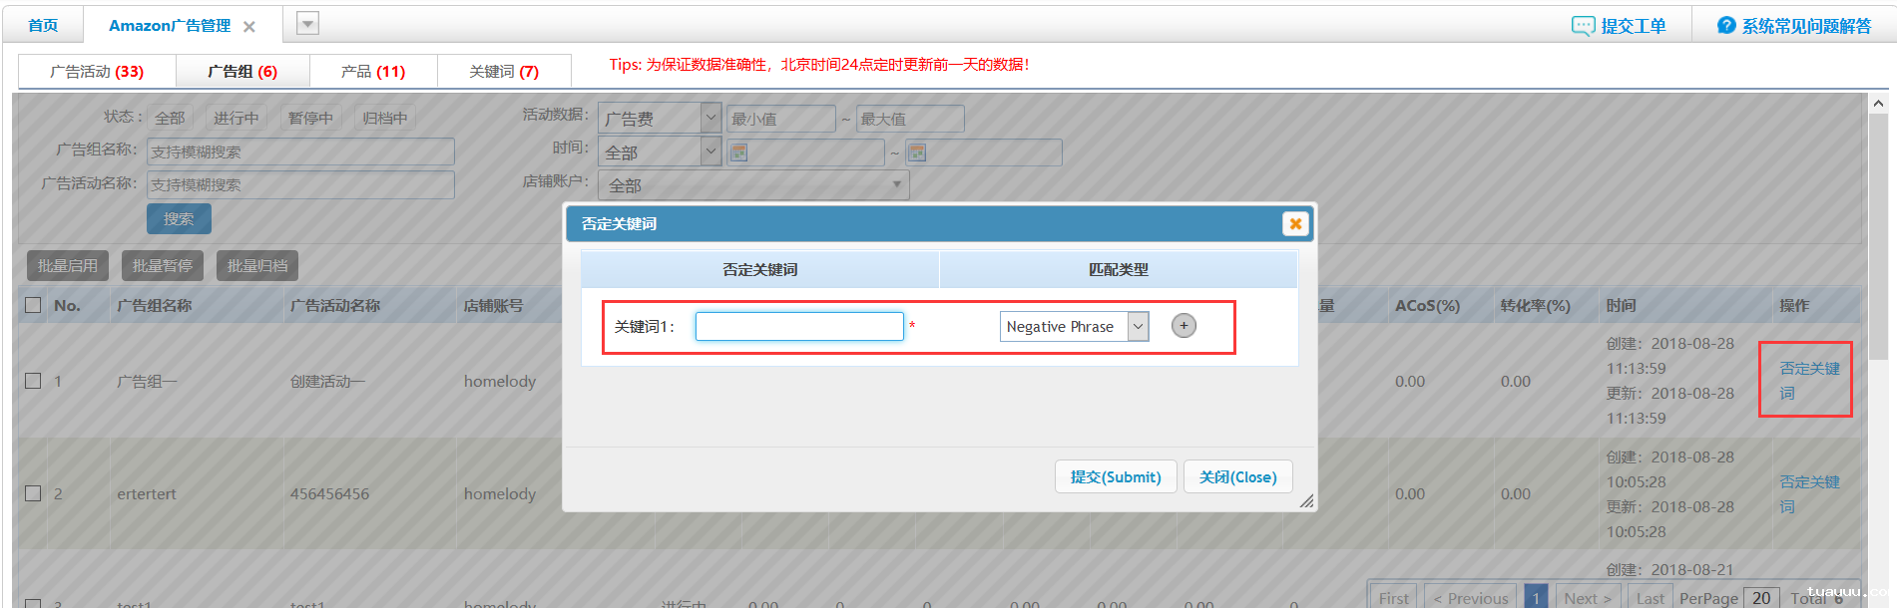Click the plus icon to add keyword row
This screenshot has height=608, width=1897.
pyautogui.click(x=1184, y=326)
